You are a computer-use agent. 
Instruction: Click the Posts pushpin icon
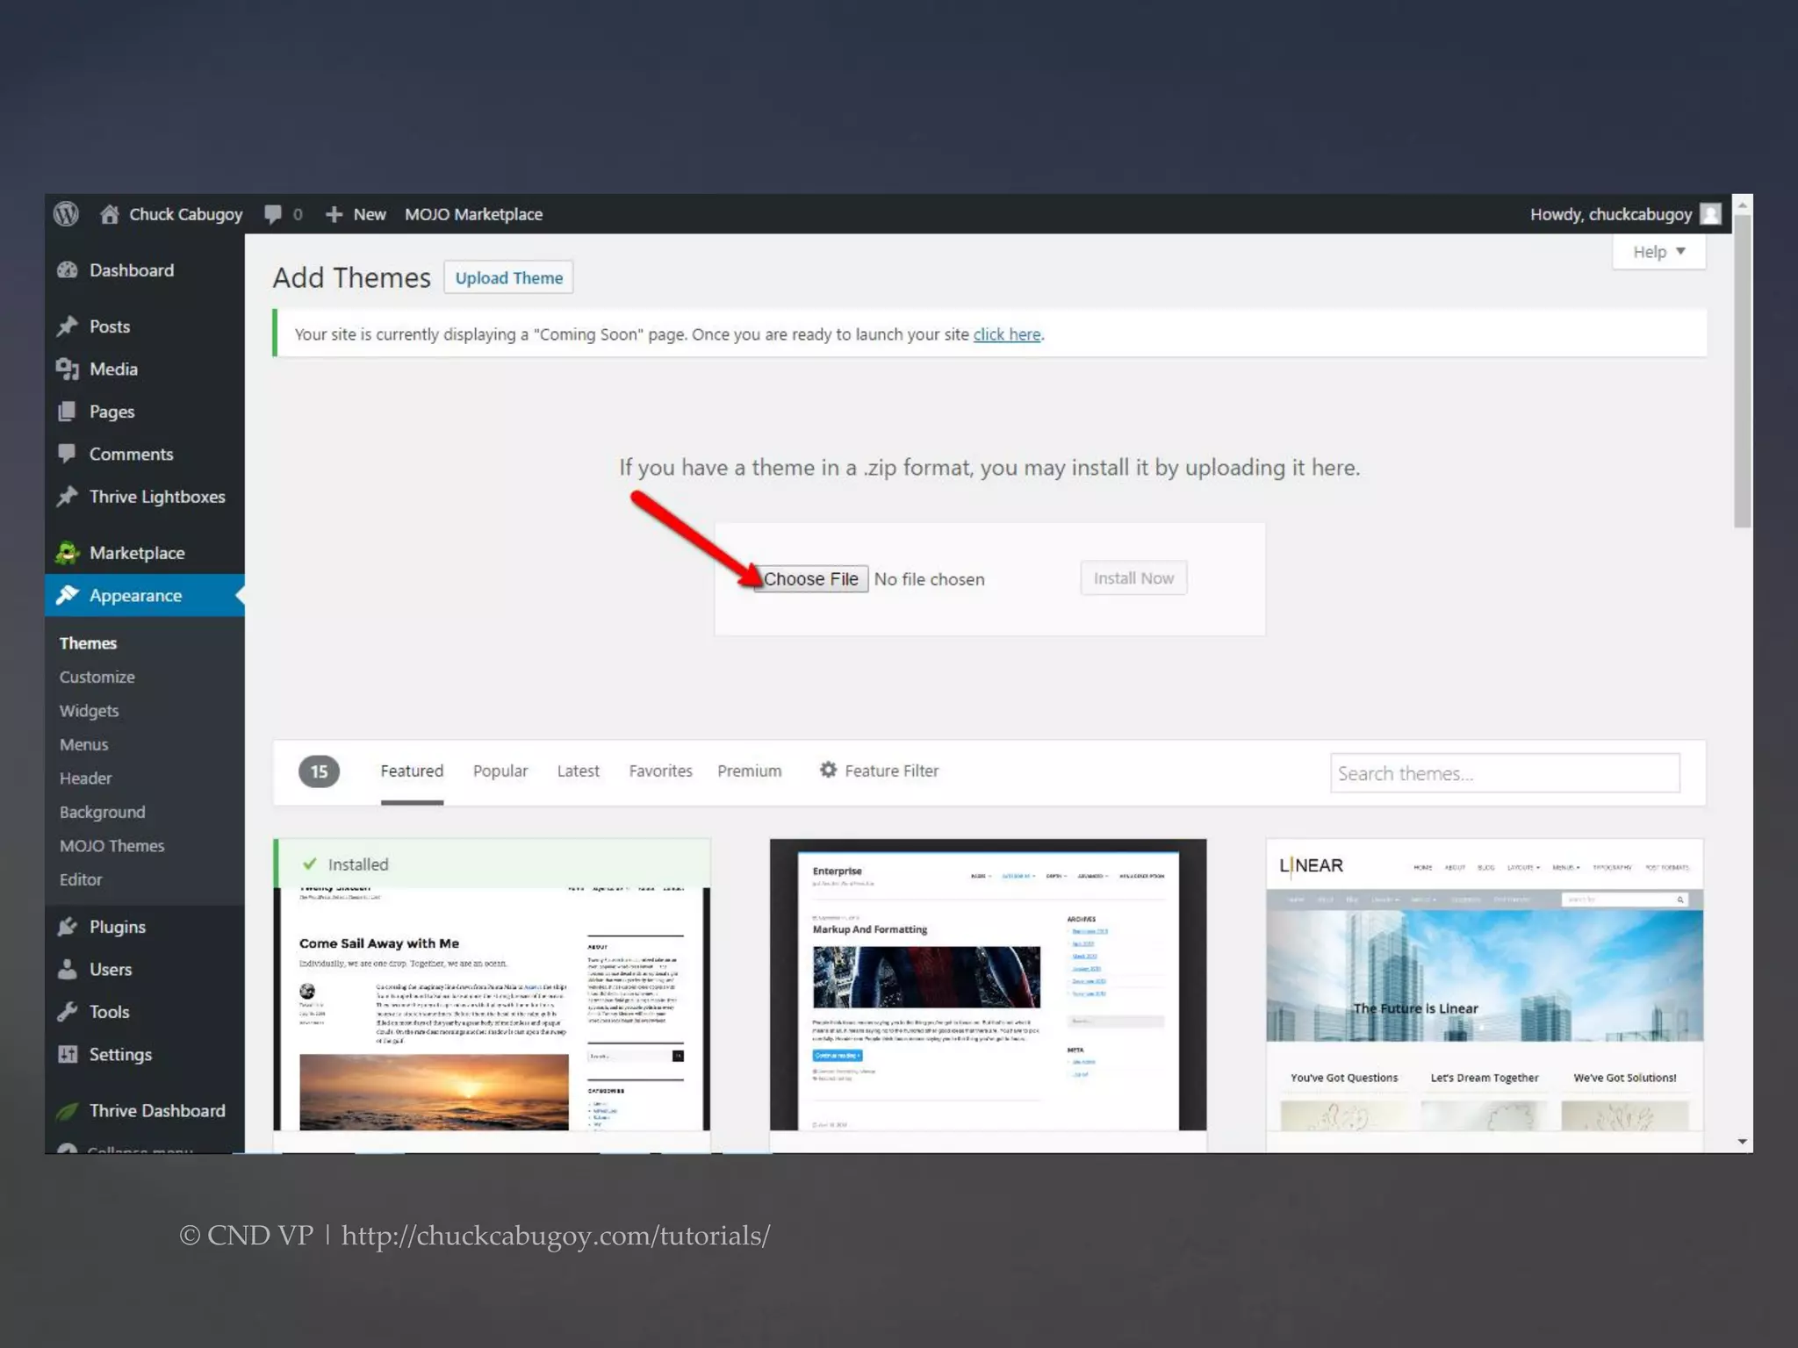coord(68,326)
